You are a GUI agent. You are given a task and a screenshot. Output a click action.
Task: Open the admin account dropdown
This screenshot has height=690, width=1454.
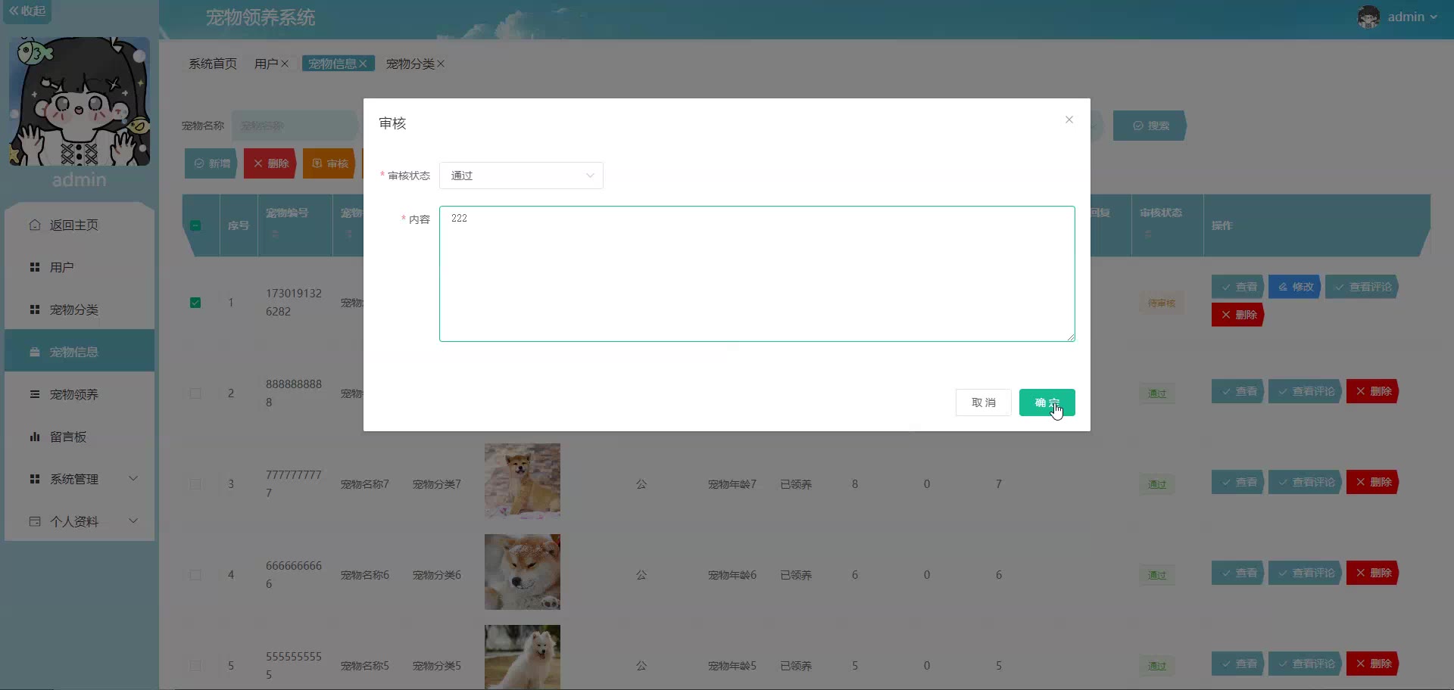point(1412,17)
